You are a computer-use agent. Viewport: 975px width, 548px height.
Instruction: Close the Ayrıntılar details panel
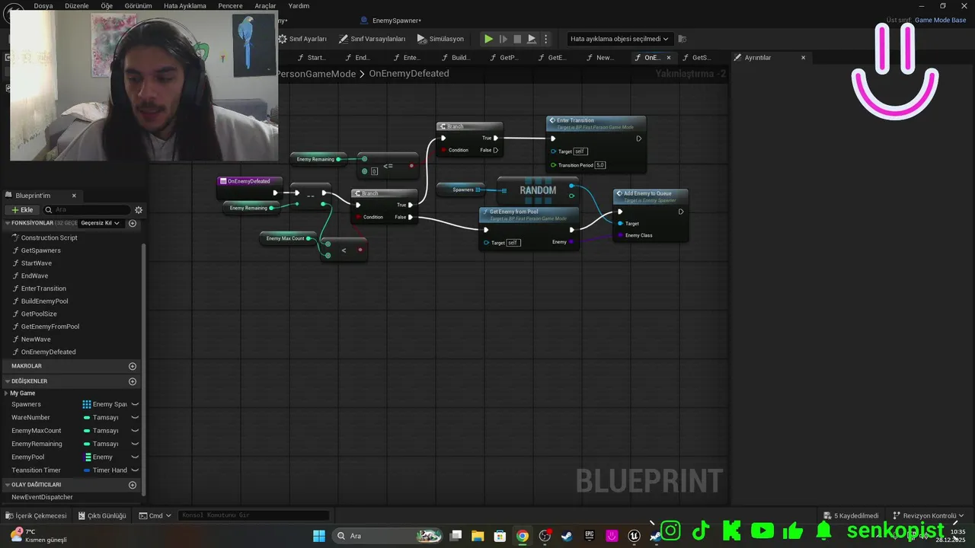click(803, 58)
